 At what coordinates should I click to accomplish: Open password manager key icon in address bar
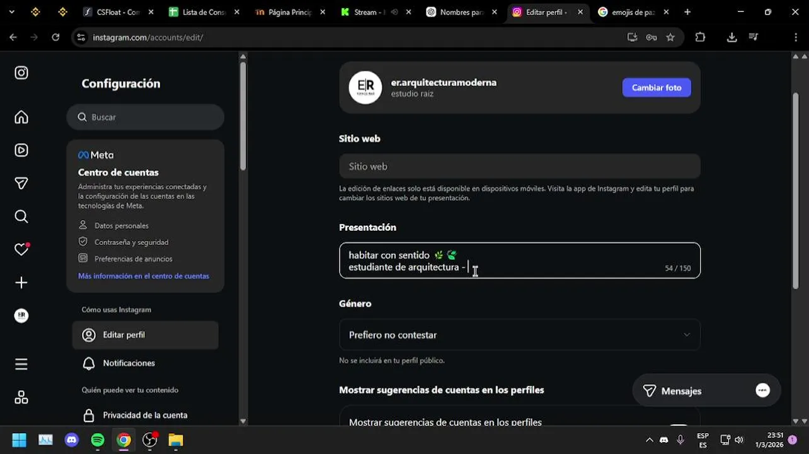point(651,37)
